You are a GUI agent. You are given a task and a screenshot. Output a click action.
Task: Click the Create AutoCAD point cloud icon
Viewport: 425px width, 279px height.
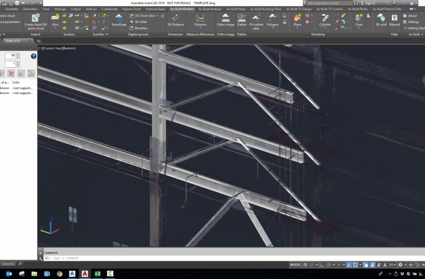click(36, 19)
